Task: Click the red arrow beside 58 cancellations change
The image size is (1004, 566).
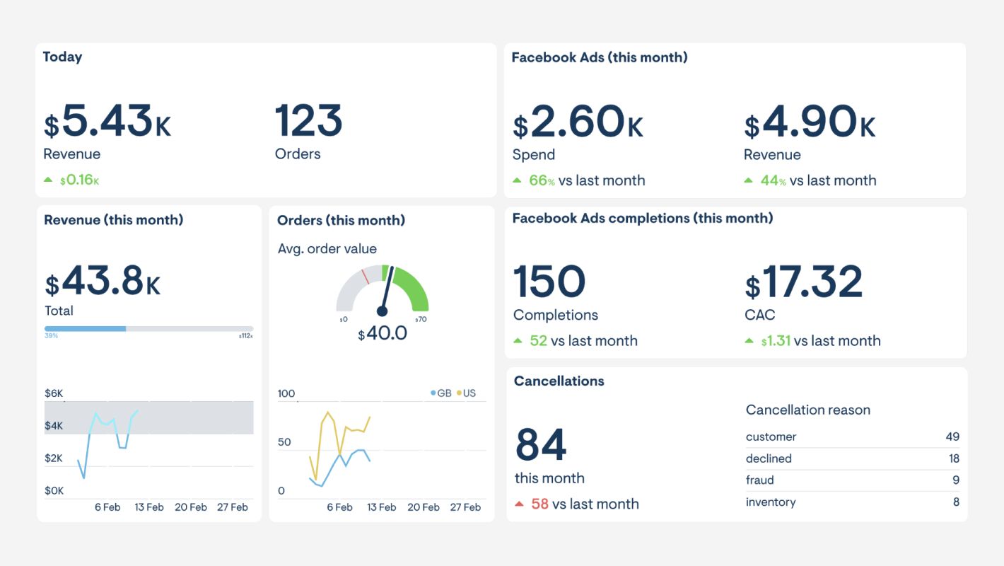Action: tap(520, 504)
